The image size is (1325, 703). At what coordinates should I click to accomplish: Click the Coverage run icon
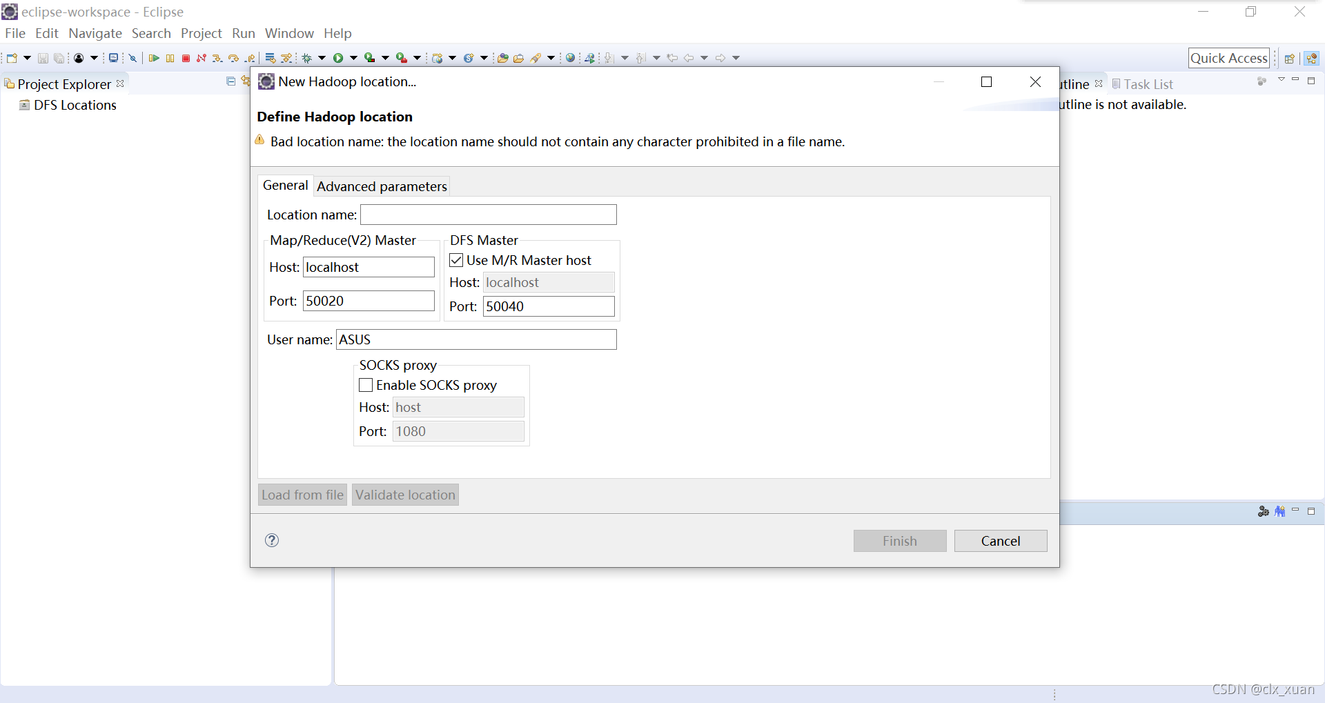[x=370, y=58]
